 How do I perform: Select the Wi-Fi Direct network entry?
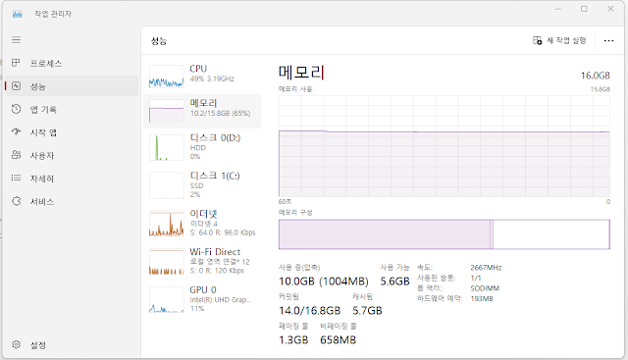[202, 261]
